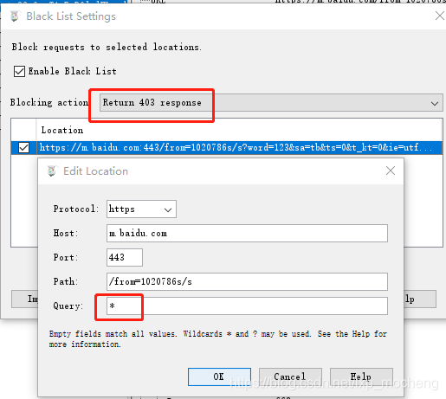The image size is (446, 399).
Task: Open Help in Edit Location dialog
Action: pyautogui.click(x=361, y=376)
